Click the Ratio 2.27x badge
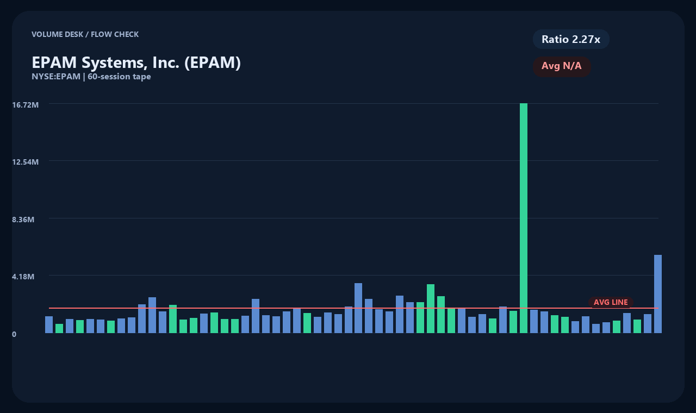 coord(571,39)
